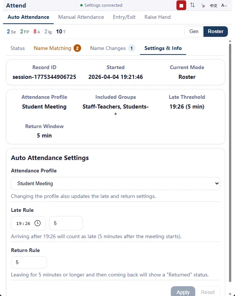
Task: Click the Settings connected status indicator
Action: click(101, 5)
